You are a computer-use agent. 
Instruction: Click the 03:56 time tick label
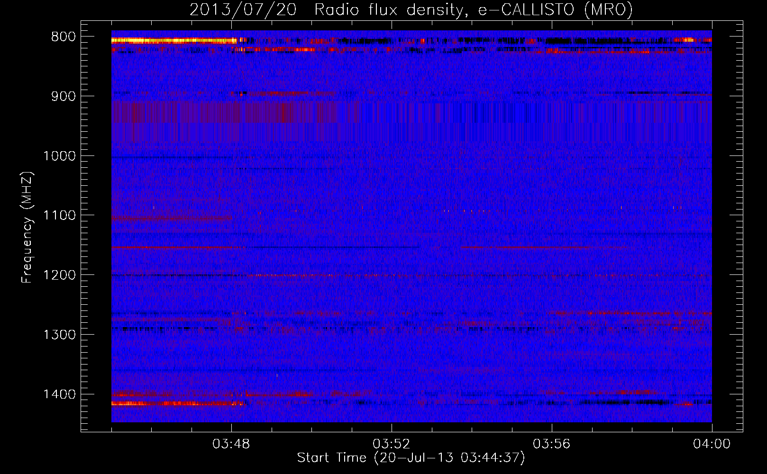552,444
